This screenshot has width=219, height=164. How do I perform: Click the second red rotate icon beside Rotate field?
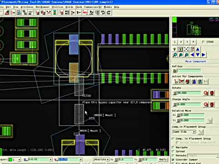[x=212, y=93]
